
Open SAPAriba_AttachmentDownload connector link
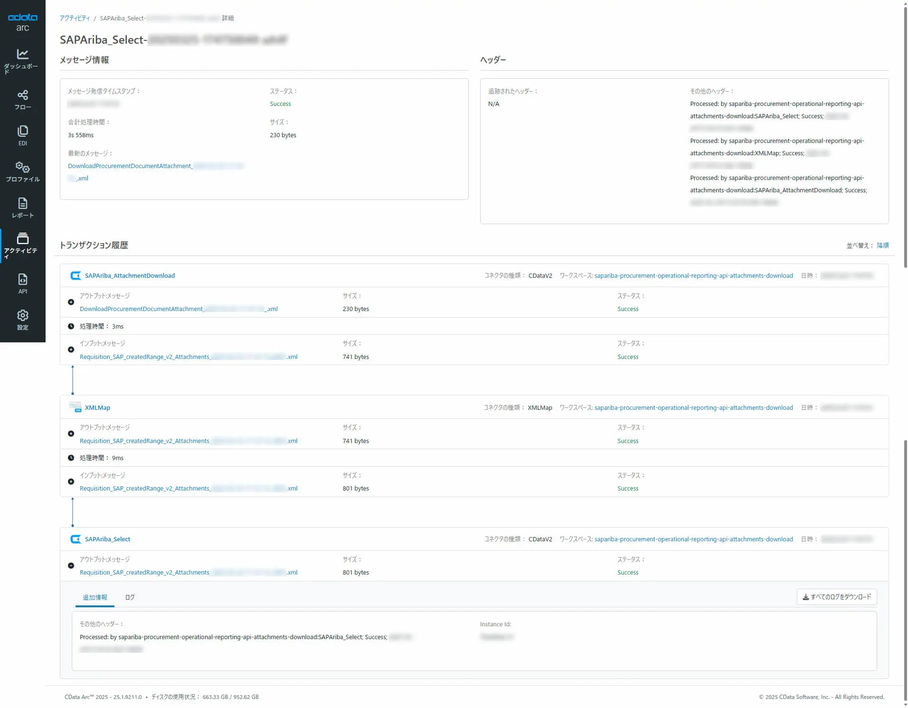pos(130,276)
